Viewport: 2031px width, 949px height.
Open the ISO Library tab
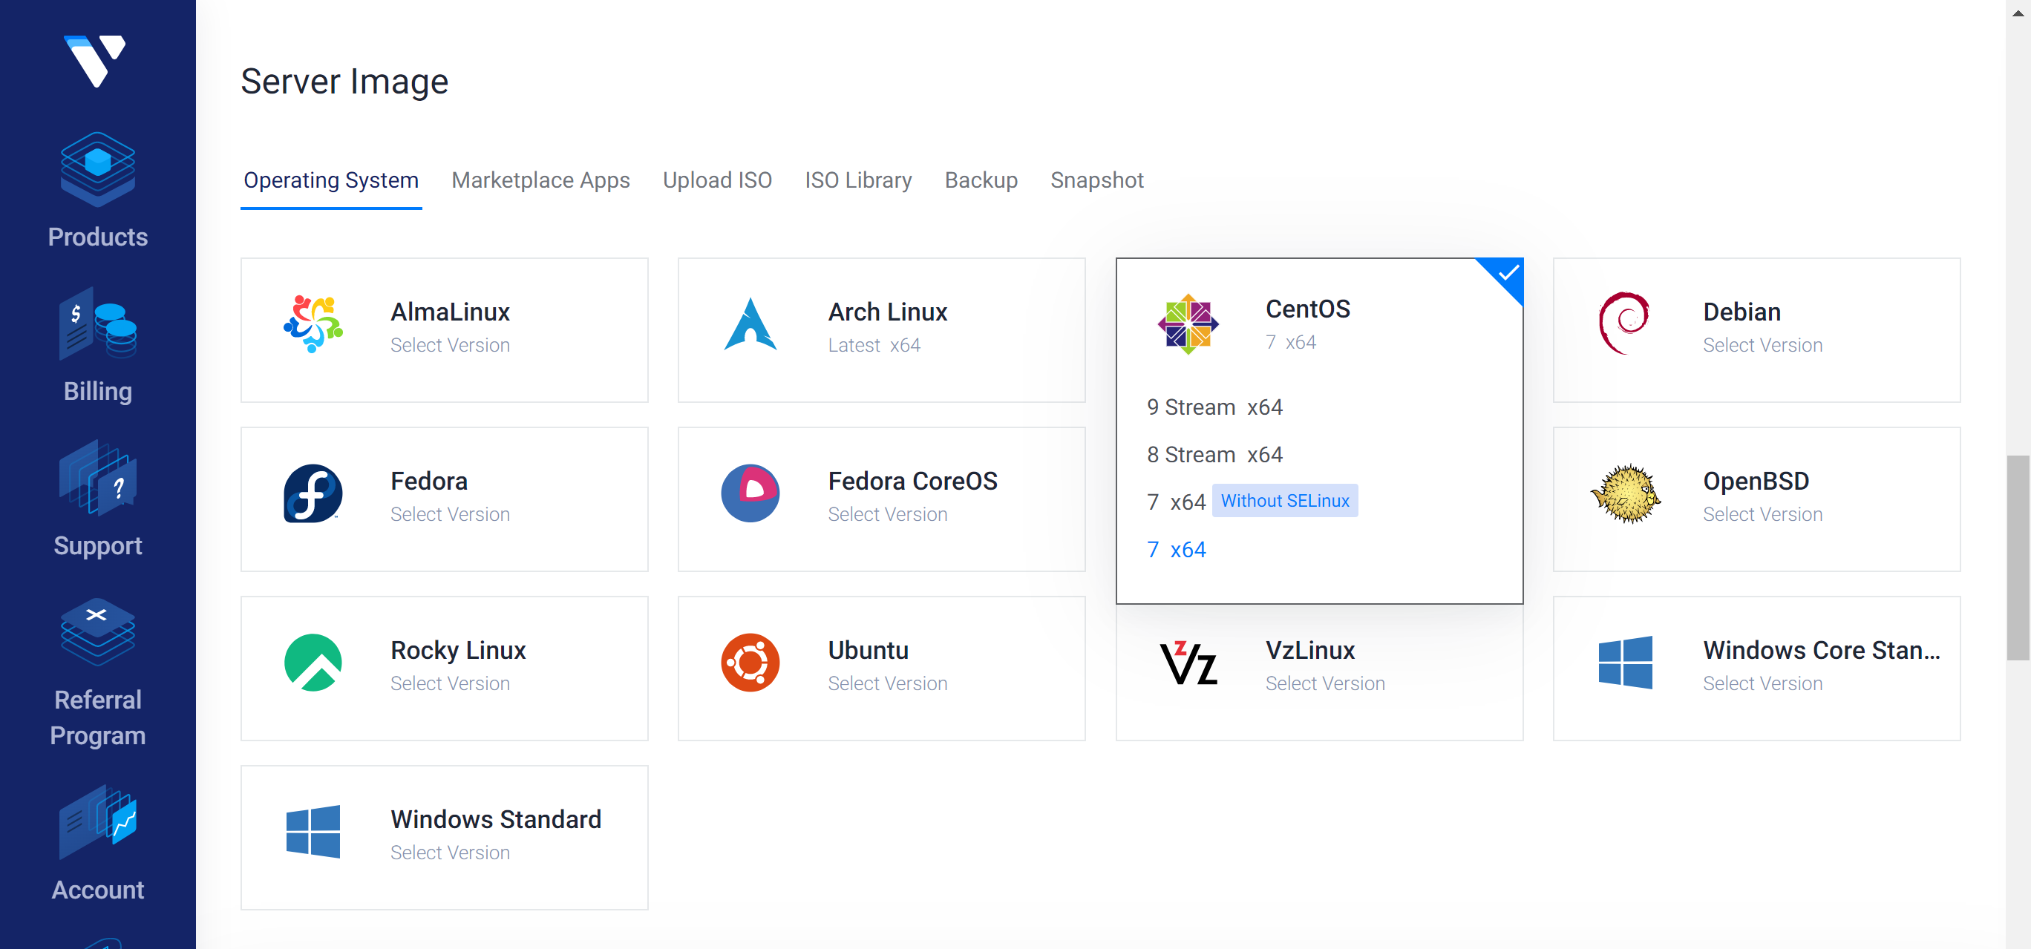pyautogui.click(x=859, y=180)
